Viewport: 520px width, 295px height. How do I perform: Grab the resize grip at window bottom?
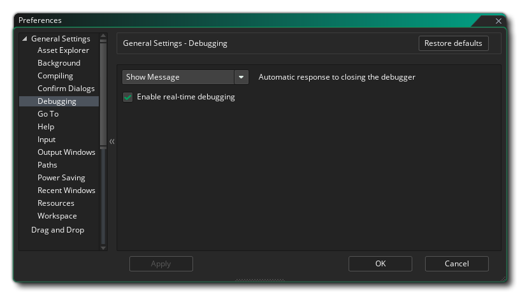(259, 279)
